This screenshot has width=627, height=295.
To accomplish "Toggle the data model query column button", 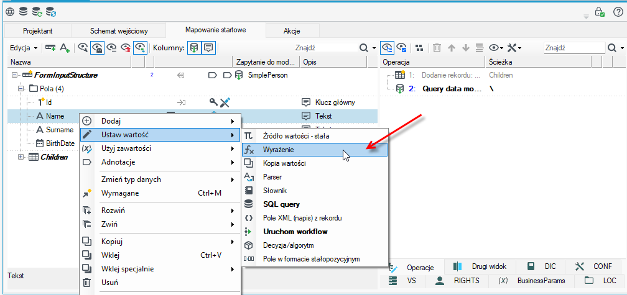I will pos(193,47).
